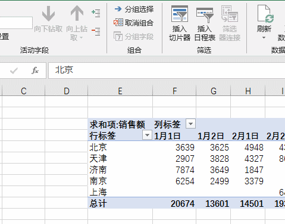Viewport: 285px width, 224px height.
Task: Click the 1月1日 column label
Action: pyautogui.click(x=167, y=136)
